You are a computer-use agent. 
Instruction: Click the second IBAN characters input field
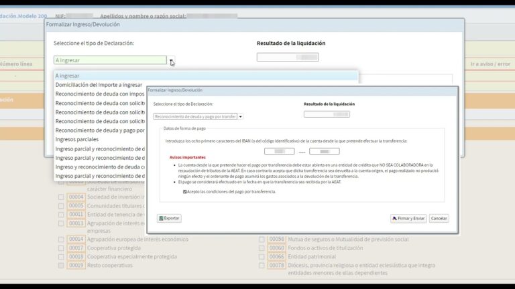click(x=324, y=151)
